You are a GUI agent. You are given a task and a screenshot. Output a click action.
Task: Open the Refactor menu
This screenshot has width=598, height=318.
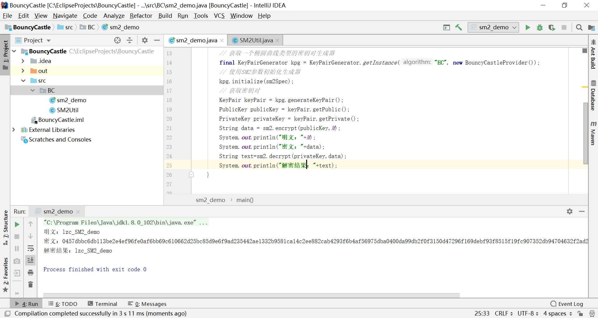click(141, 16)
